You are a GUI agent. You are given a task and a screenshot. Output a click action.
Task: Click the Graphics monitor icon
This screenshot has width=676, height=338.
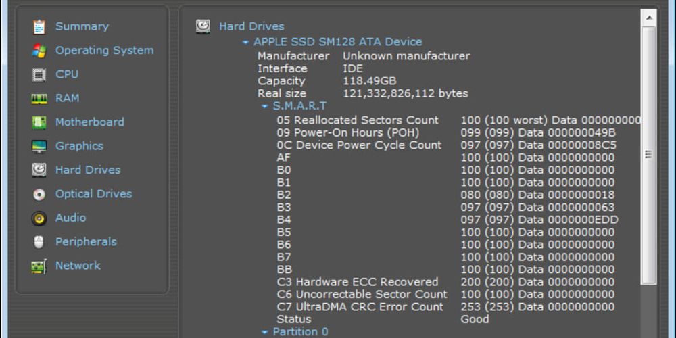click(x=39, y=147)
